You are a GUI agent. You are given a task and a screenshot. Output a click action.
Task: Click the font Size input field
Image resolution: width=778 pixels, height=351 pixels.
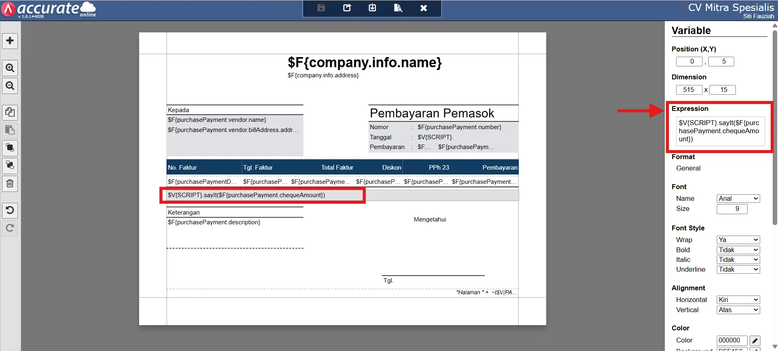point(732,209)
